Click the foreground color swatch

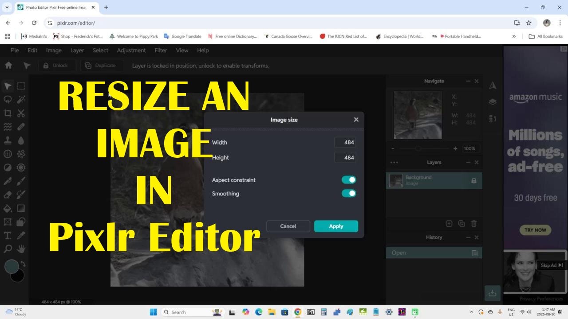click(12, 266)
